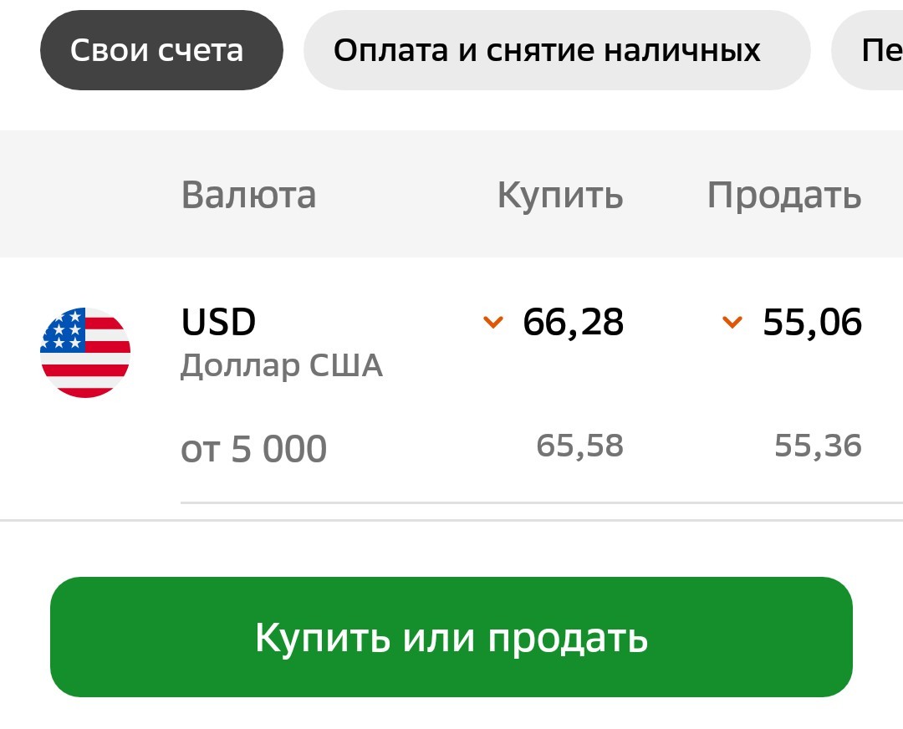Open the partially visible Пе tab

867,50
